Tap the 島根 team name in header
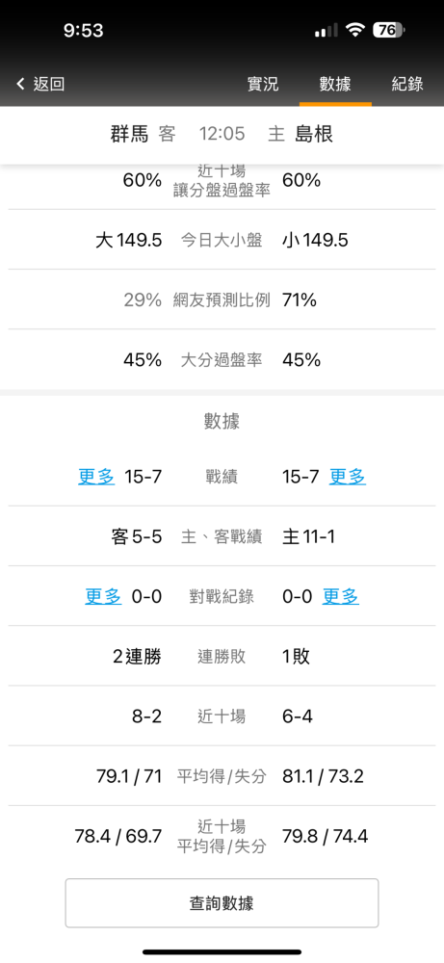This screenshot has height=963, width=444. point(314,133)
